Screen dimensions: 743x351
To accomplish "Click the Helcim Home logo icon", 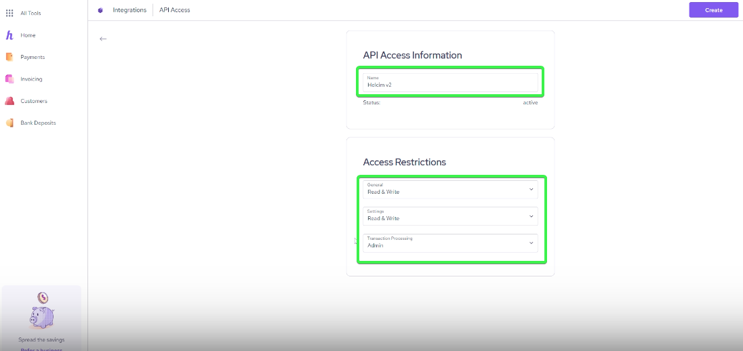I will (x=9, y=35).
